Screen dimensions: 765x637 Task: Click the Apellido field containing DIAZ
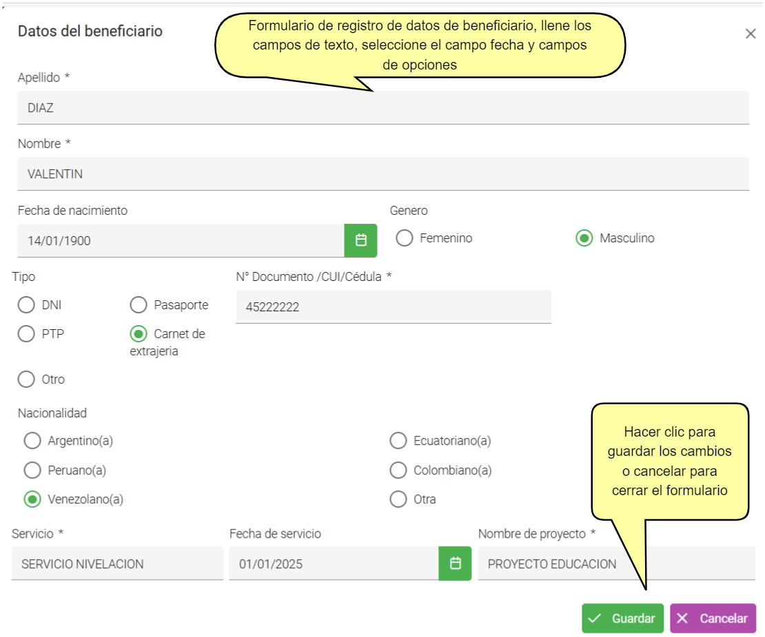click(382, 107)
